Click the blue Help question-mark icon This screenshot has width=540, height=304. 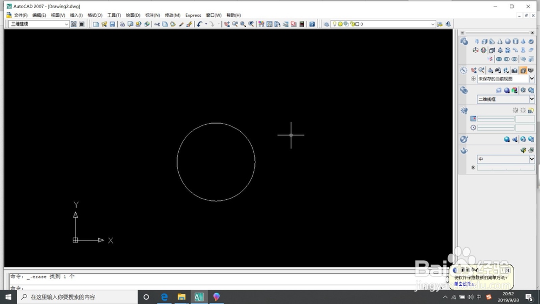tap(312, 24)
